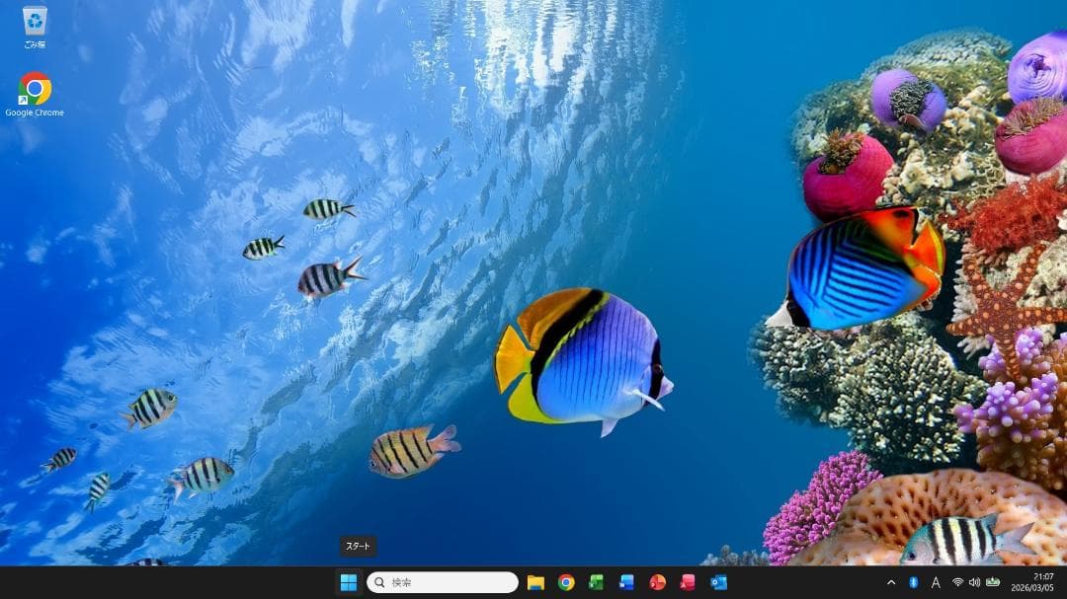Switch the IME input mode indicator
1067x599 pixels.
pos(936,581)
